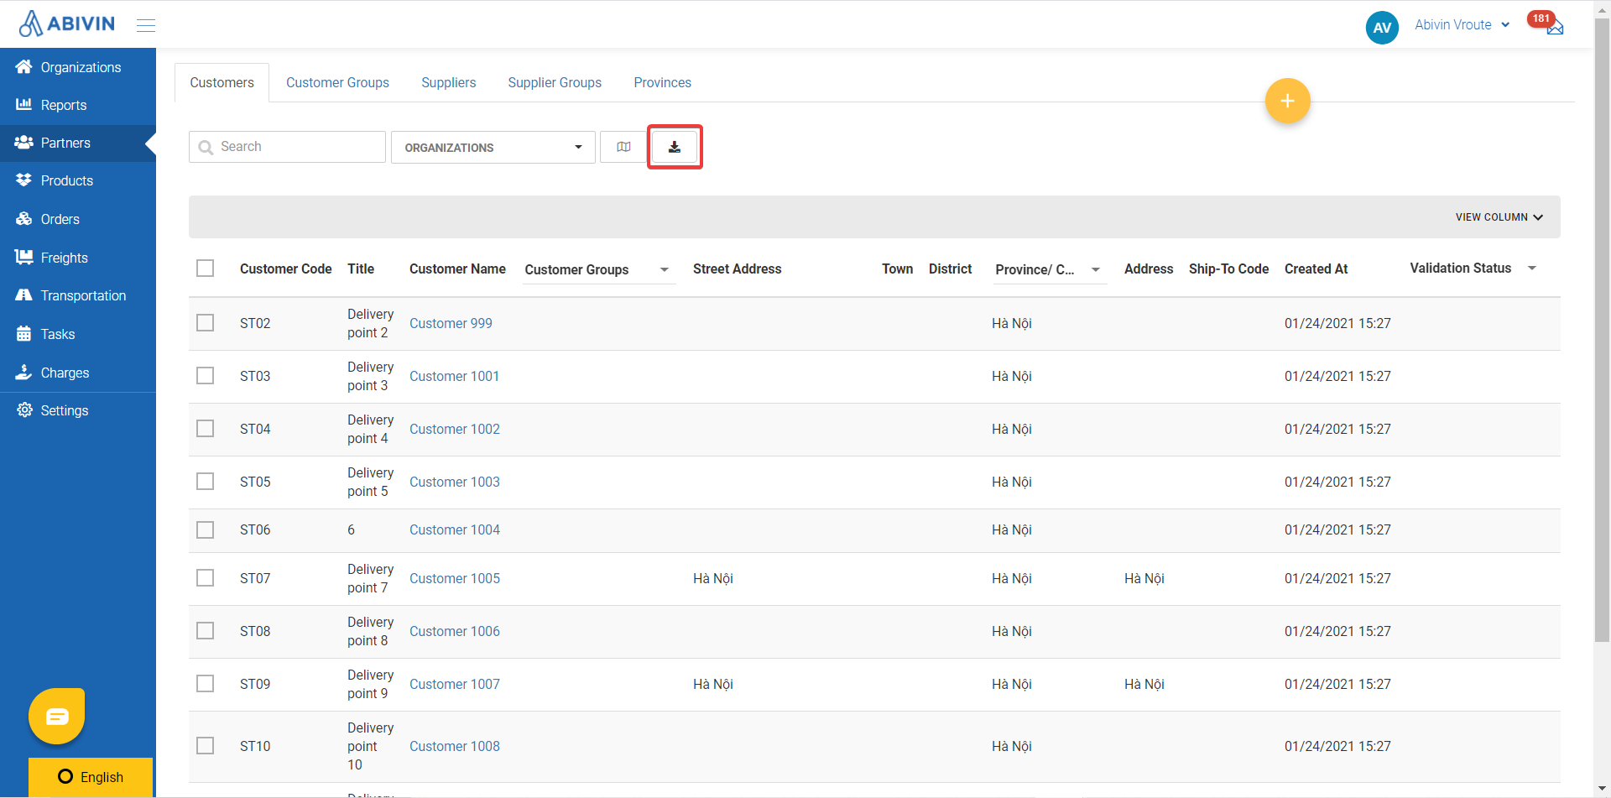The width and height of the screenshot is (1611, 798).
Task: Open the Province/City column filter dropdown
Action: tap(1050, 269)
